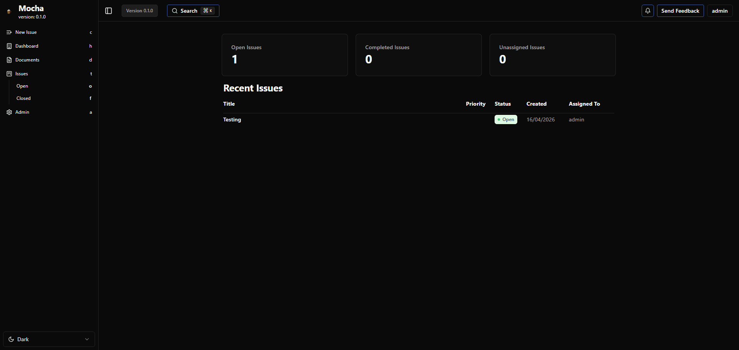The height and width of the screenshot is (350, 739).
Task: Click the Mocha app logo icon
Action: pos(8,11)
